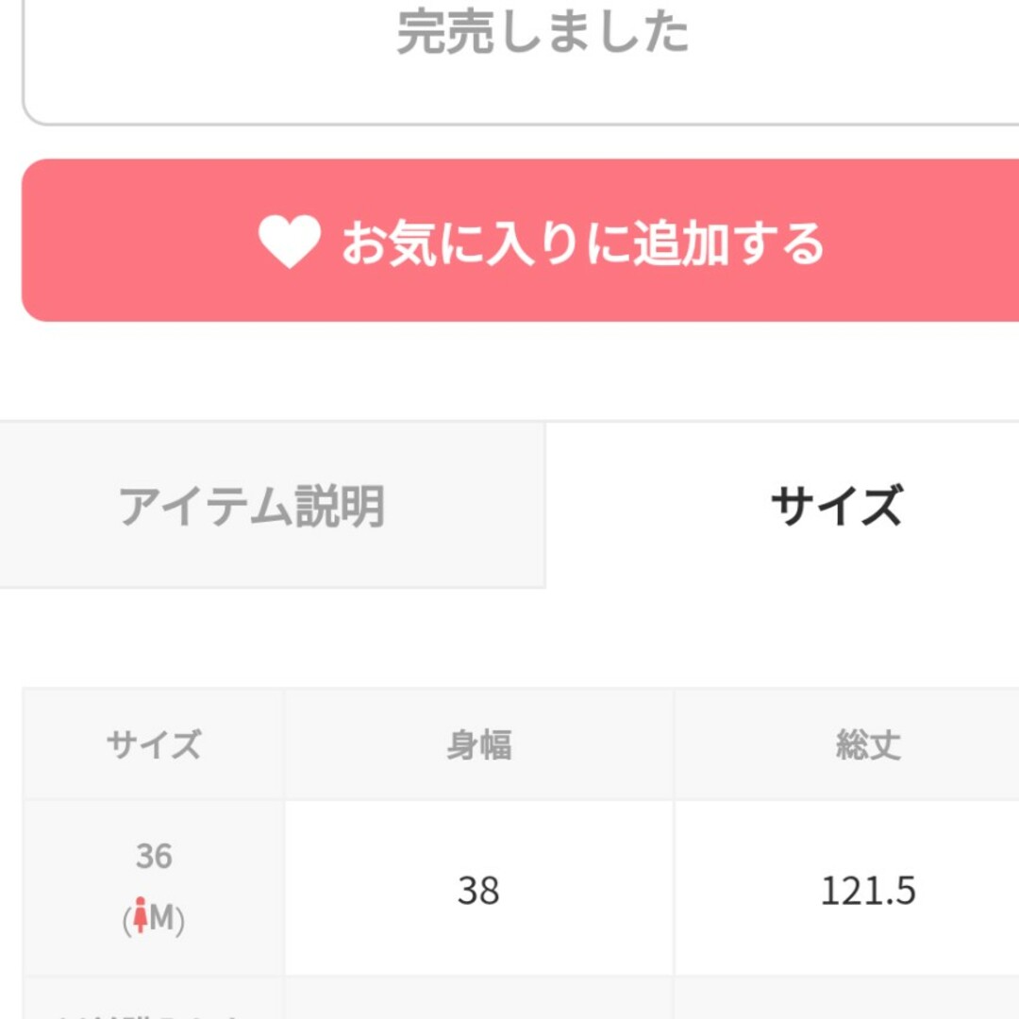This screenshot has width=1019, height=1019.
Task: Click the サイズ column header
Action: (154, 744)
